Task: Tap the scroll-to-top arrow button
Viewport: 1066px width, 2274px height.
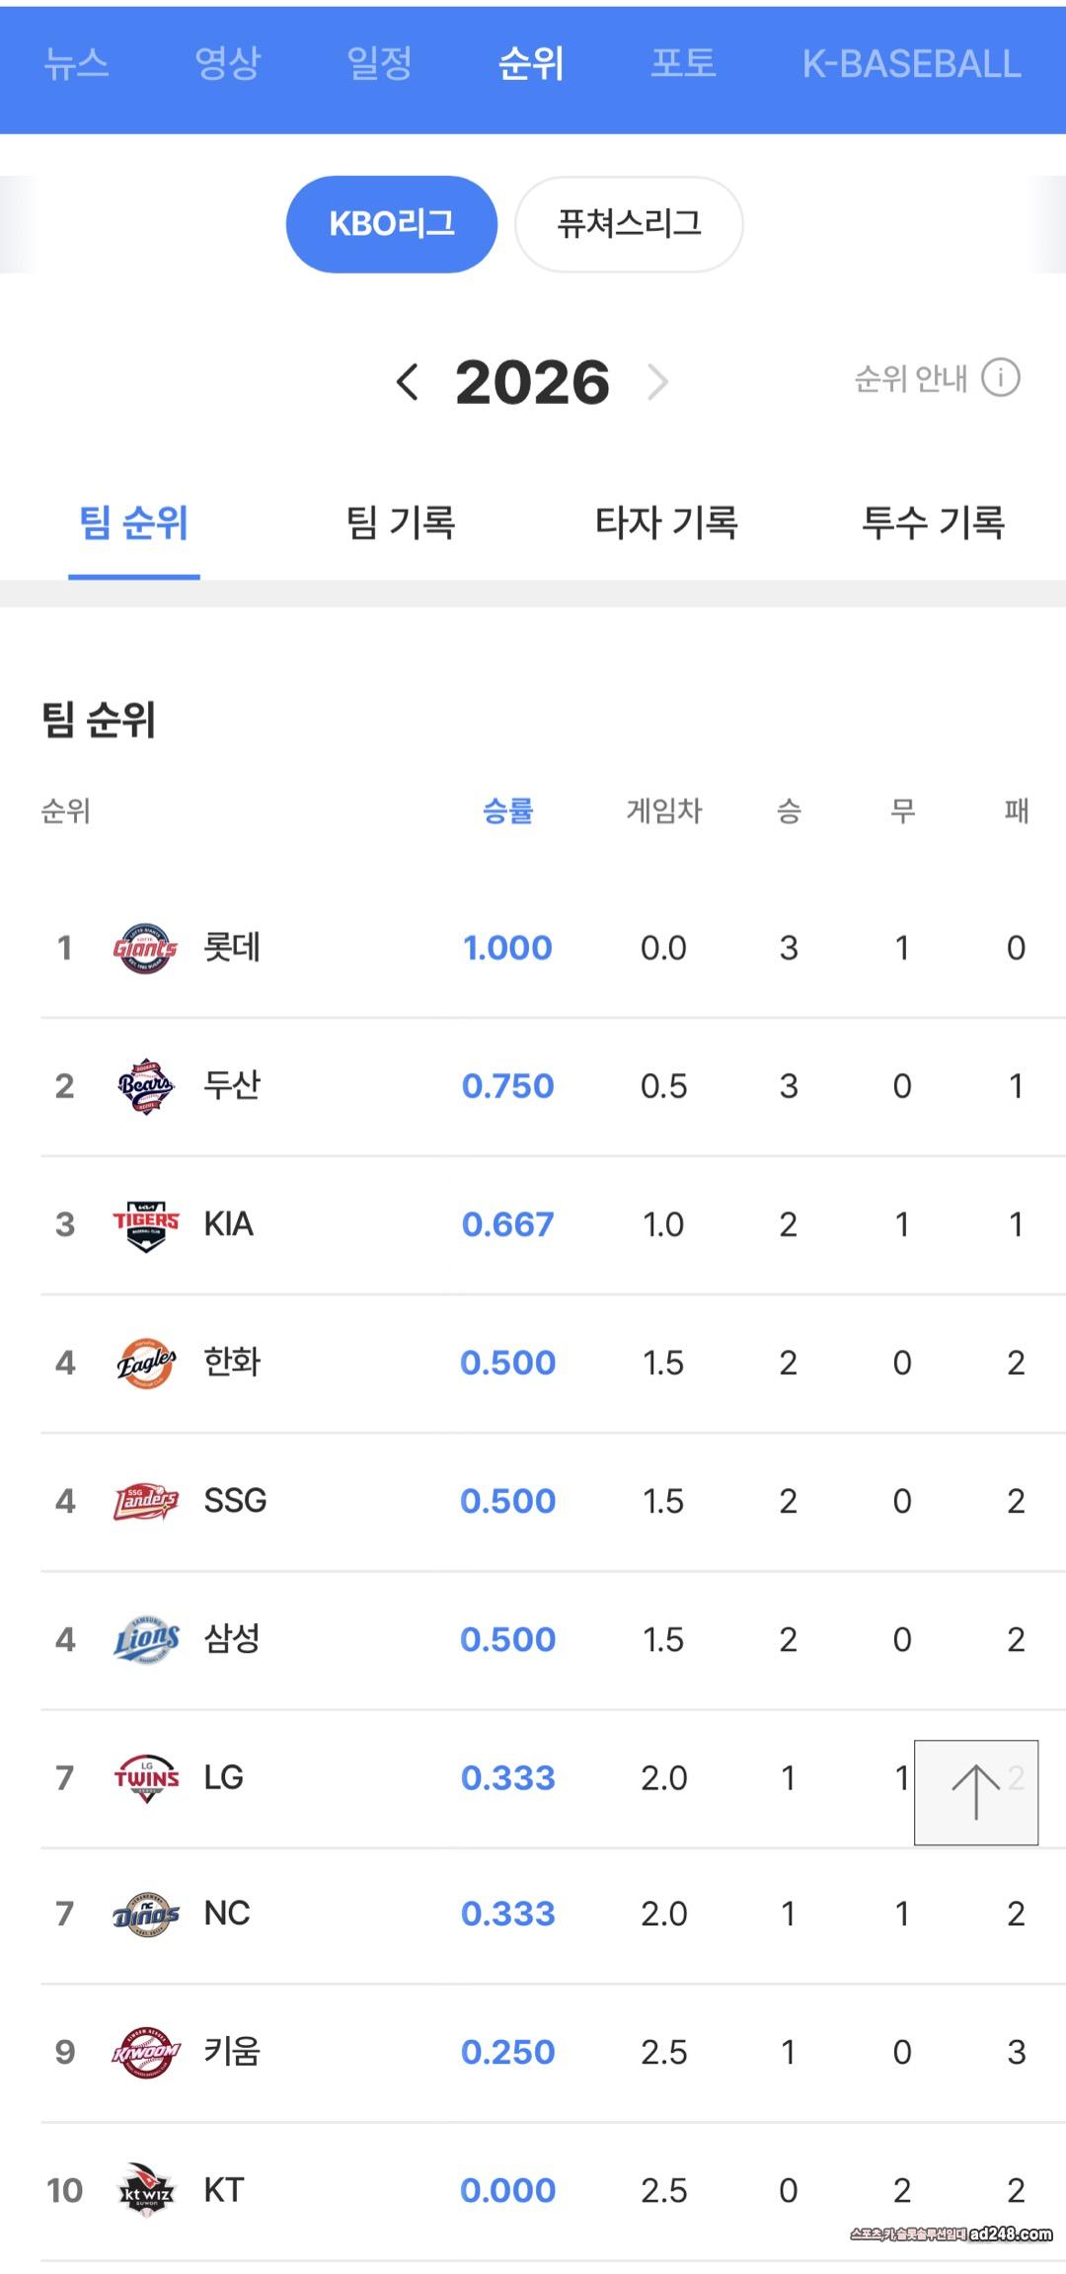Action: [975, 1792]
